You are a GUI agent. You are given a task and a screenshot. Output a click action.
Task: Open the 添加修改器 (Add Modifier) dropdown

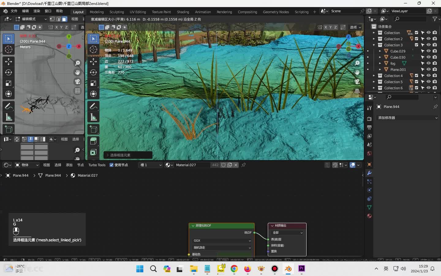point(408,118)
